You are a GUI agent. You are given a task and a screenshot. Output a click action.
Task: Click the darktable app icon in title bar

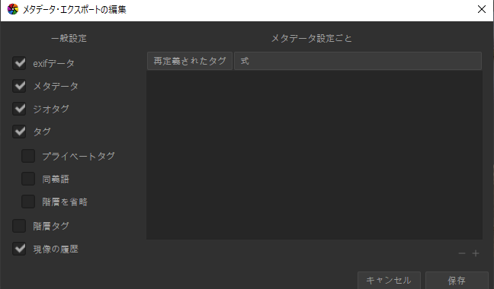pos(13,9)
